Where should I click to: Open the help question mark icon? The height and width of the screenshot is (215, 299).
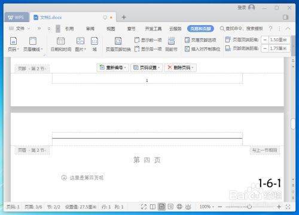coord(270,29)
